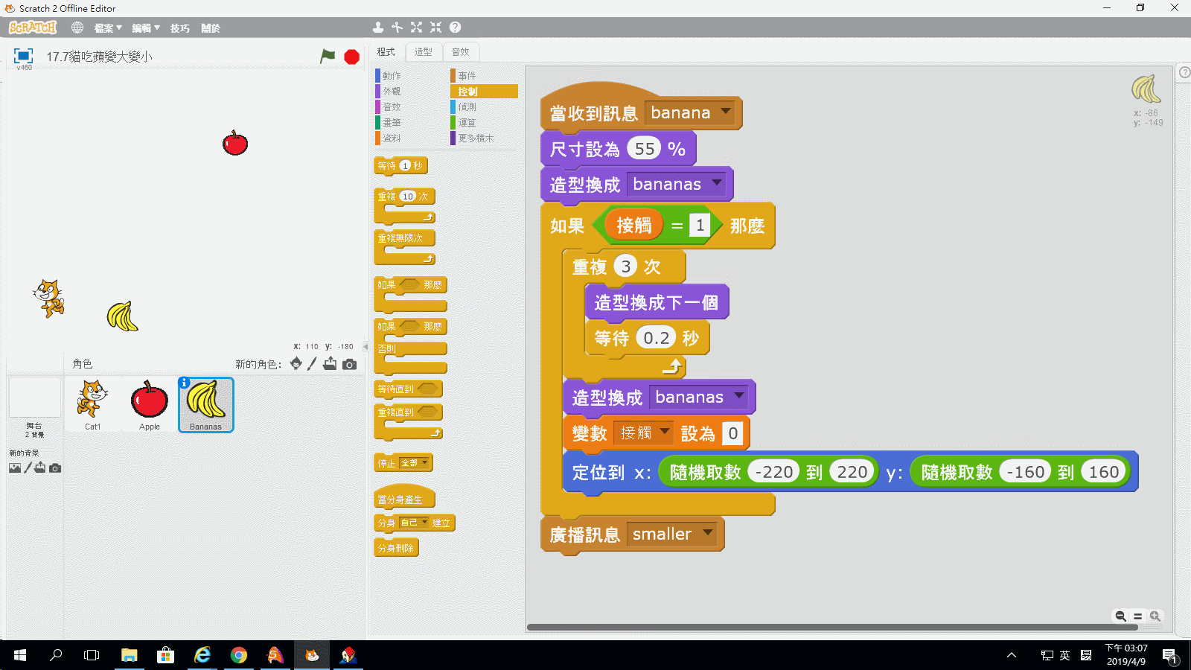Image resolution: width=1191 pixels, height=670 pixels.
Task: Select the 動作 block category
Action: tap(408, 76)
